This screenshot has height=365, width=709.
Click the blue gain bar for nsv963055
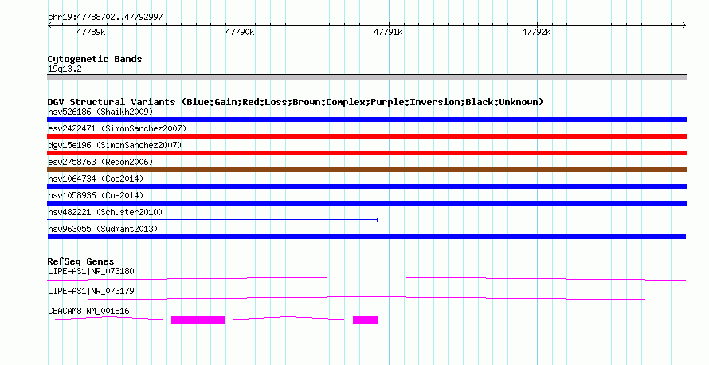pyautogui.click(x=366, y=237)
